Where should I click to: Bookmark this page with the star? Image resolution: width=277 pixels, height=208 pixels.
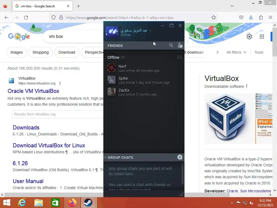coord(214,17)
